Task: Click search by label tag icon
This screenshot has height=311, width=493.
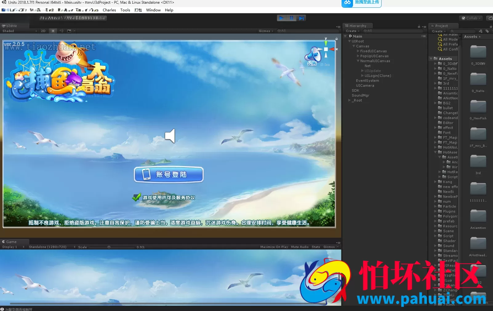Action: point(487,31)
